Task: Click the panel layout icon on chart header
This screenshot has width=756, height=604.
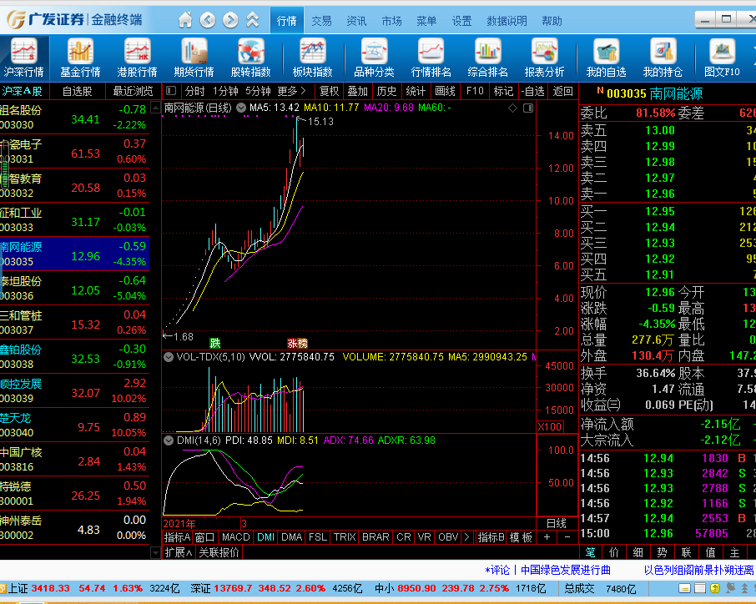Action: coord(528,108)
